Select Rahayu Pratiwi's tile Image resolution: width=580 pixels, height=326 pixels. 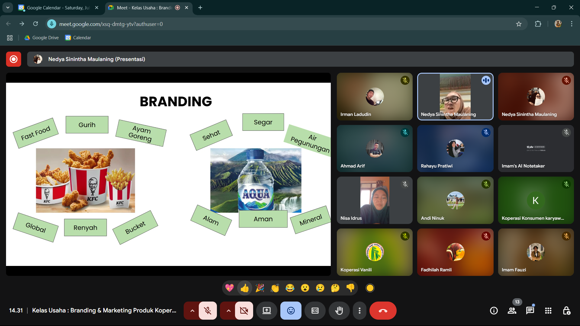(455, 149)
